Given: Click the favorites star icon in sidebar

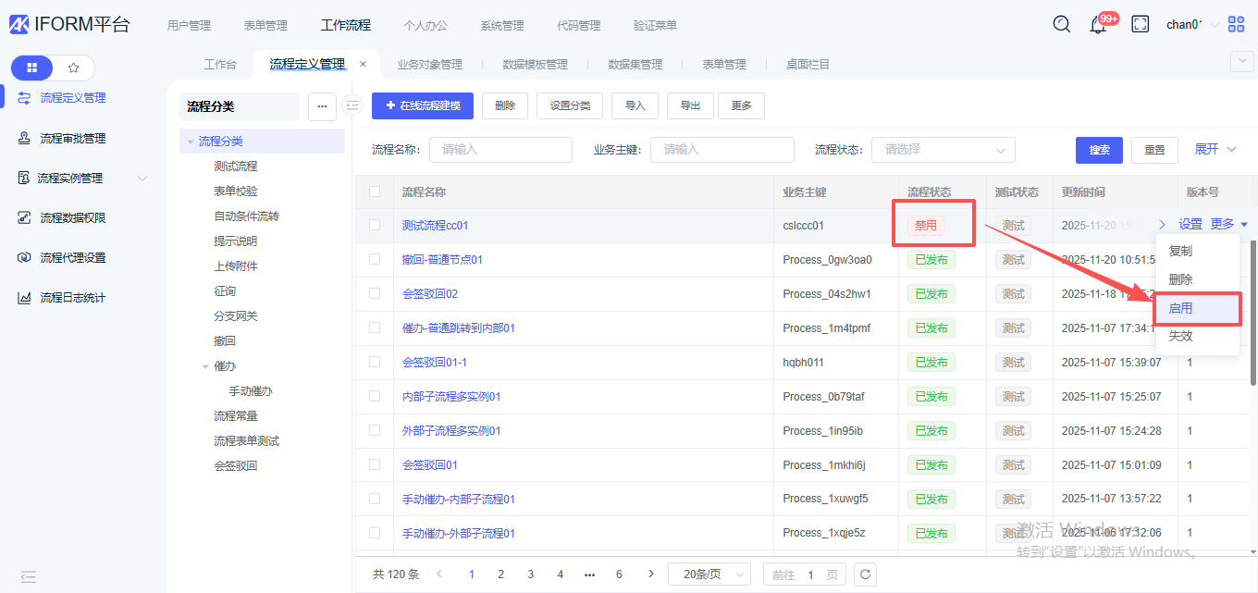Looking at the screenshot, I should (x=74, y=68).
